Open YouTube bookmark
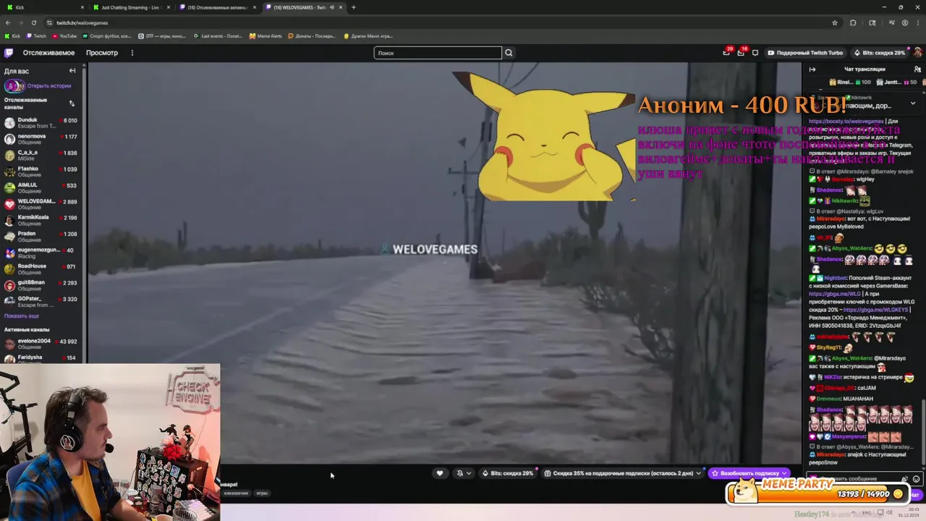This screenshot has width=926, height=521. 64,35
